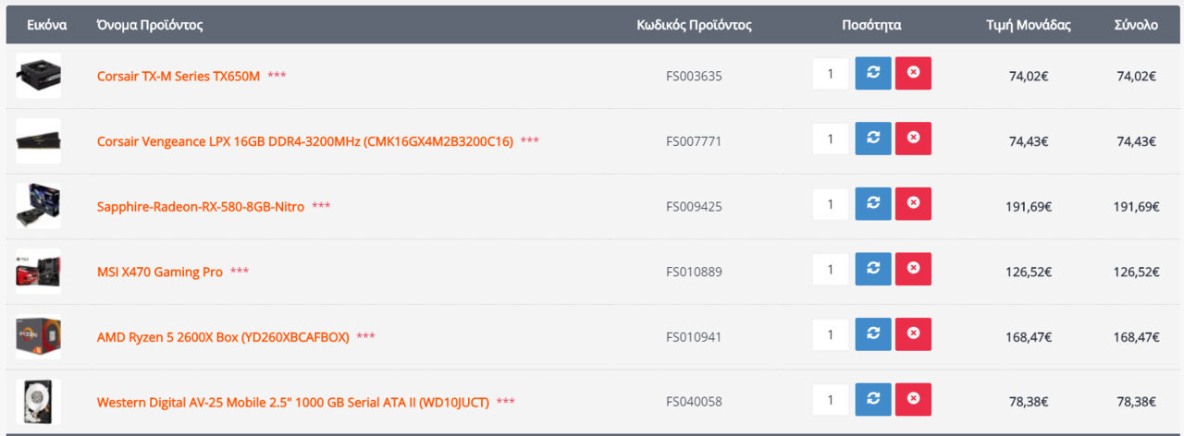Click quantity field for MSI X470 Gaming Pro
Viewport: 1184px width, 436px height.
(831, 270)
